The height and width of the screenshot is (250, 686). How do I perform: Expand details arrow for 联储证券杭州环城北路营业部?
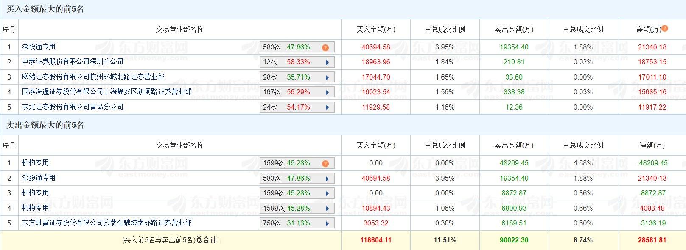327,77
